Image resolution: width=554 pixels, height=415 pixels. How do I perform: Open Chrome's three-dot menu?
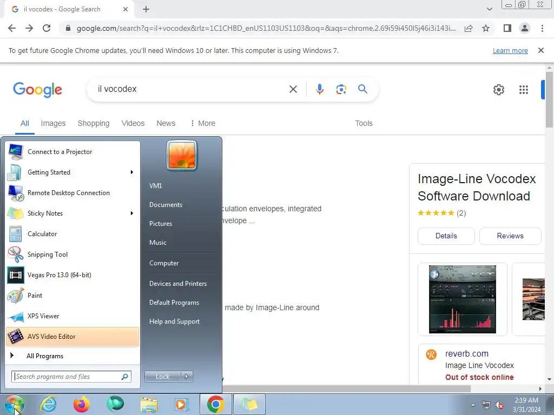(542, 28)
